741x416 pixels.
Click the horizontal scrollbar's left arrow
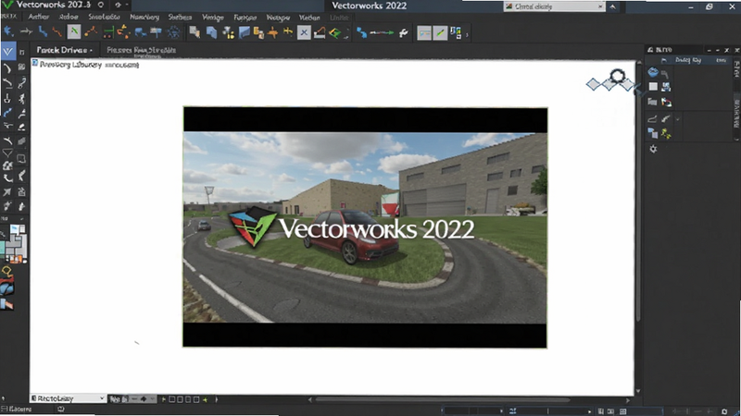(x=310, y=400)
